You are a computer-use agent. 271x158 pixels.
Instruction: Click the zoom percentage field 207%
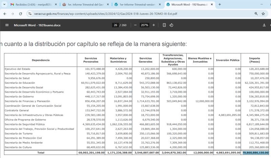click(144, 25)
